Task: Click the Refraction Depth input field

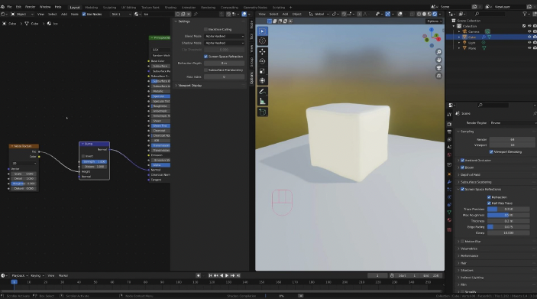Action: [224, 63]
